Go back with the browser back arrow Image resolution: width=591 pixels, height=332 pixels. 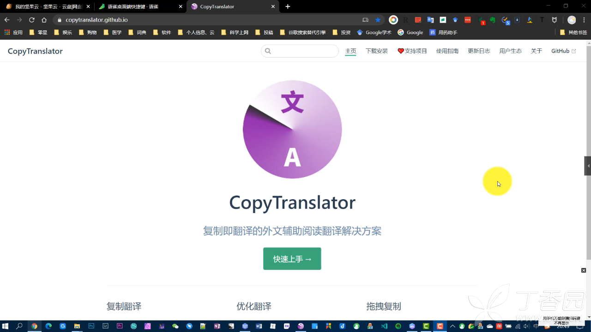coord(7,20)
